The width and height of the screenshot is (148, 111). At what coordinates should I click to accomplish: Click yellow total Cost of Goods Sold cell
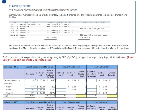(x=81, y=96)
